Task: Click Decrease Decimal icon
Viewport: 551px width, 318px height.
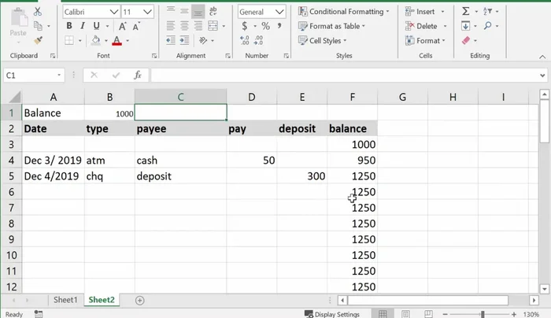Action: pos(258,40)
